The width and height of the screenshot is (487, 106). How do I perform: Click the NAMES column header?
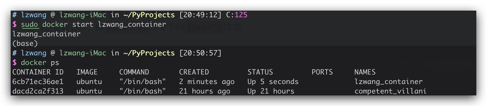click(365, 72)
